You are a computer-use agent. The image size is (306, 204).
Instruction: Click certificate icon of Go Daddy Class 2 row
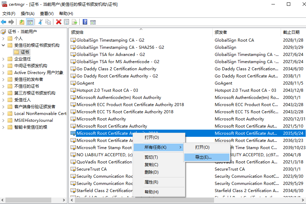pyautogui.click(x=73, y=69)
